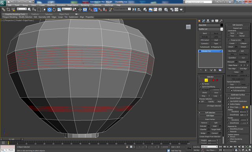252x152 pixels.
Task: Enable the By Vertex checkbox
Action: pos(200,84)
